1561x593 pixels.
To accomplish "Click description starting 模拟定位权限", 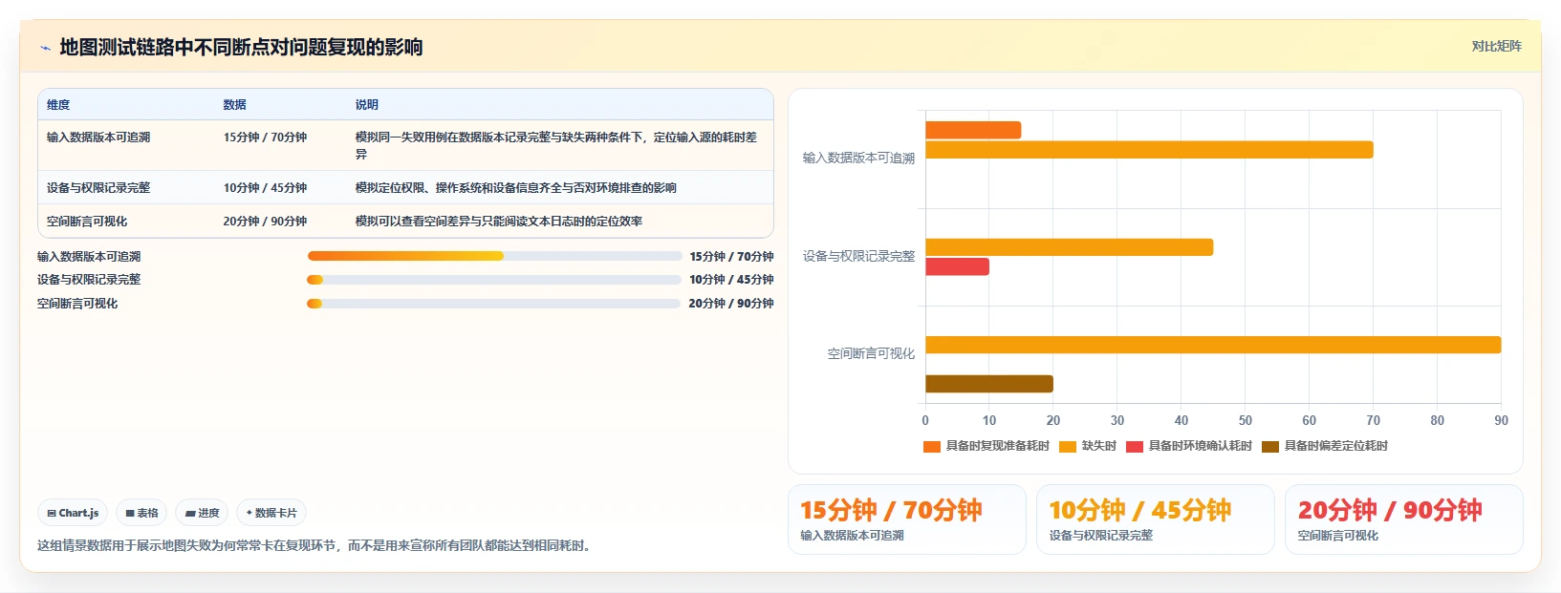I will (x=516, y=188).
